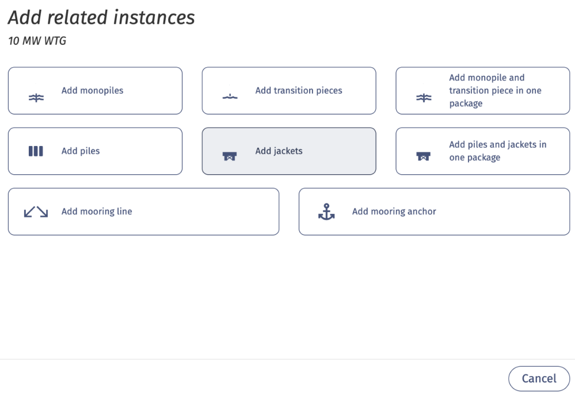The image size is (575, 395).
Task: Choose Add mooring anchor
Action: [434, 212]
